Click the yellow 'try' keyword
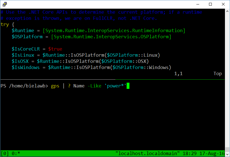The height and width of the screenshot is (157, 230). click(5, 25)
